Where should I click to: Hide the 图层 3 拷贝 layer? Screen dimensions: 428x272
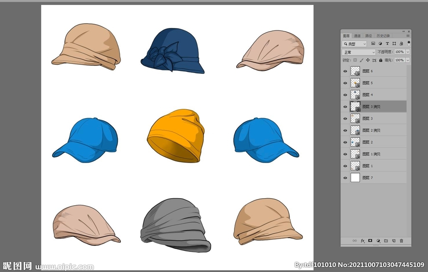(345, 107)
